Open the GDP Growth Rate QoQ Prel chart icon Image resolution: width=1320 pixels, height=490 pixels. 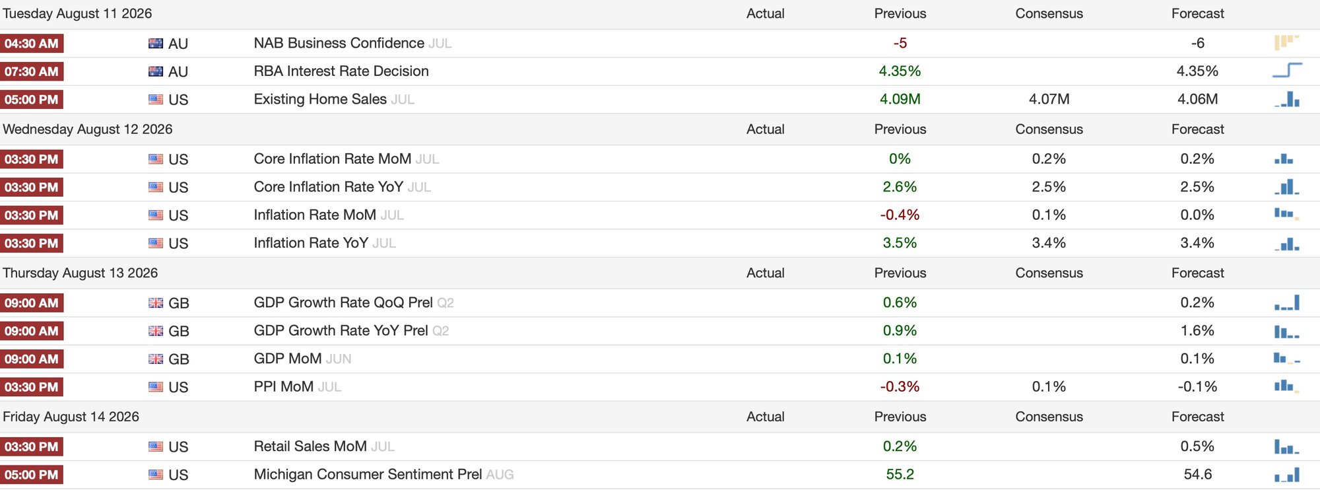(x=1287, y=302)
